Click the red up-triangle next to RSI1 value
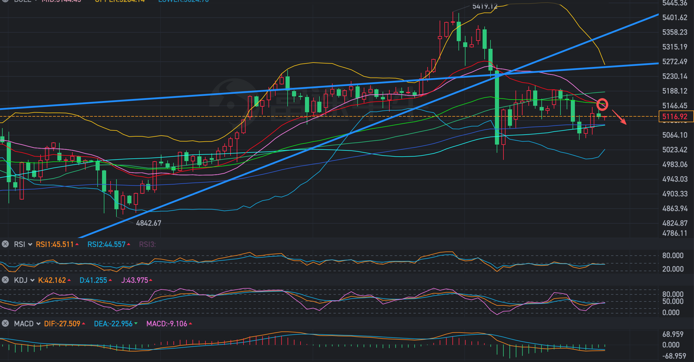This screenshot has height=362, width=694. pyautogui.click(x=77, y=244)
